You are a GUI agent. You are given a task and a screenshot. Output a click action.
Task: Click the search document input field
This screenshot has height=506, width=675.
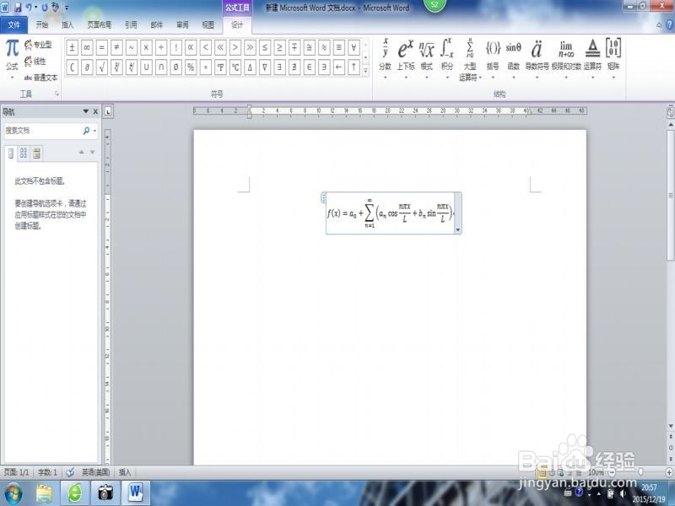(42, 131)
